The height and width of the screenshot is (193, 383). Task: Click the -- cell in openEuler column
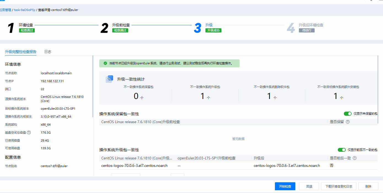click(179, 166)
